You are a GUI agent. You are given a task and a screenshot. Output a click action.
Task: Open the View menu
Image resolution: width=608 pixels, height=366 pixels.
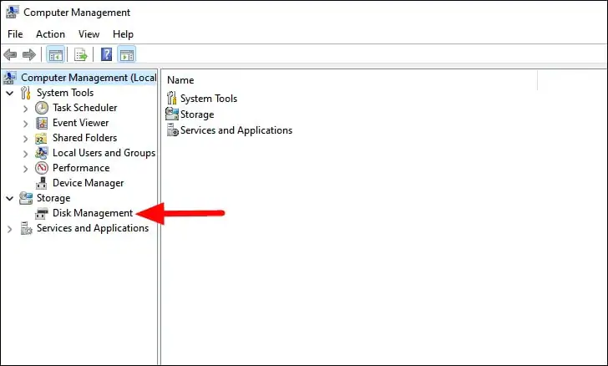click(89, 34)
